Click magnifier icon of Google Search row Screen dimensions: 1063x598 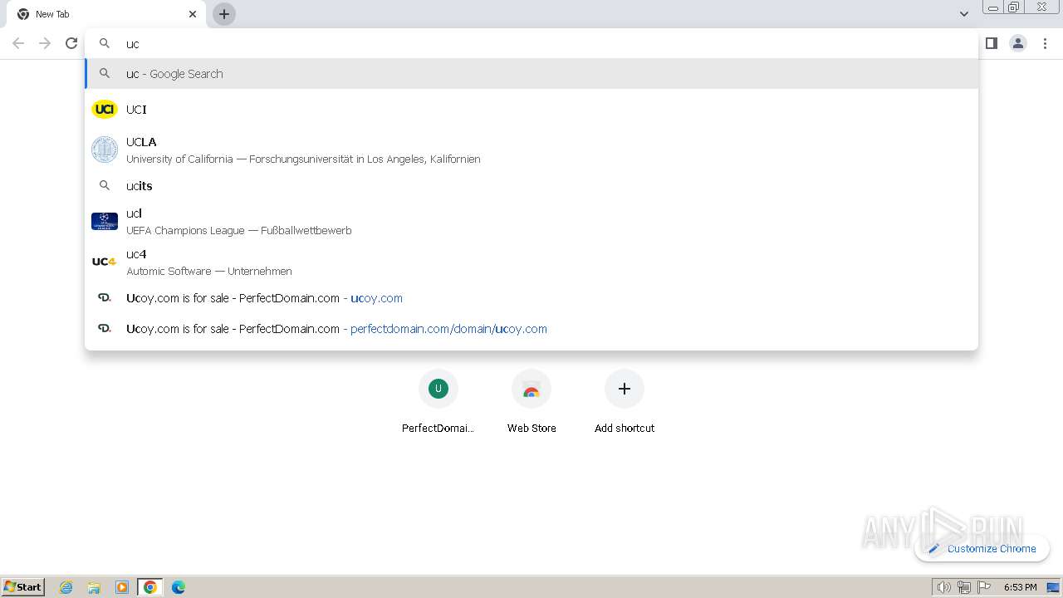tap(105, 73)
